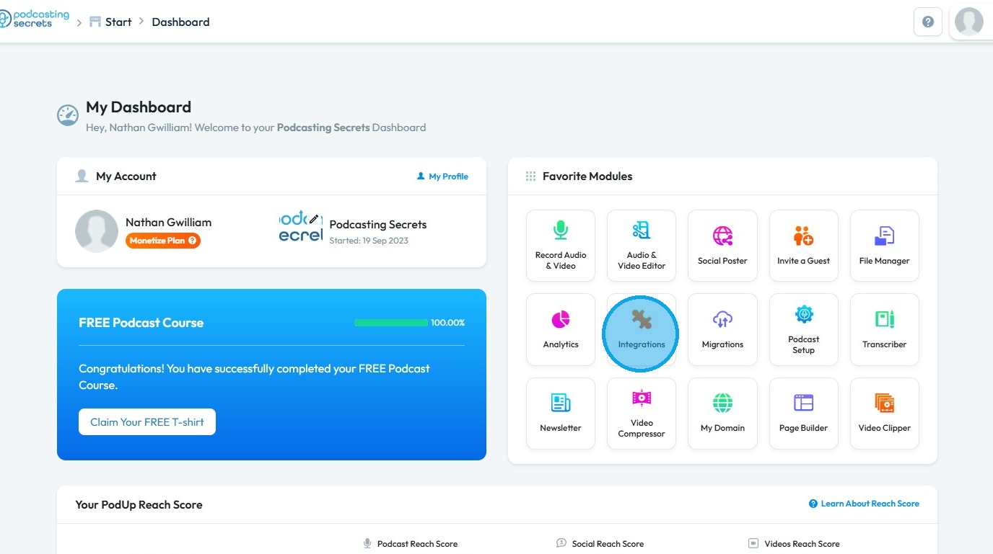
Task: Open the File Manager module
Action: click(x=884, y=245)
